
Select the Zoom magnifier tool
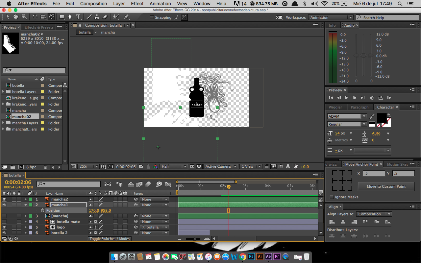[x=24, y=17]
